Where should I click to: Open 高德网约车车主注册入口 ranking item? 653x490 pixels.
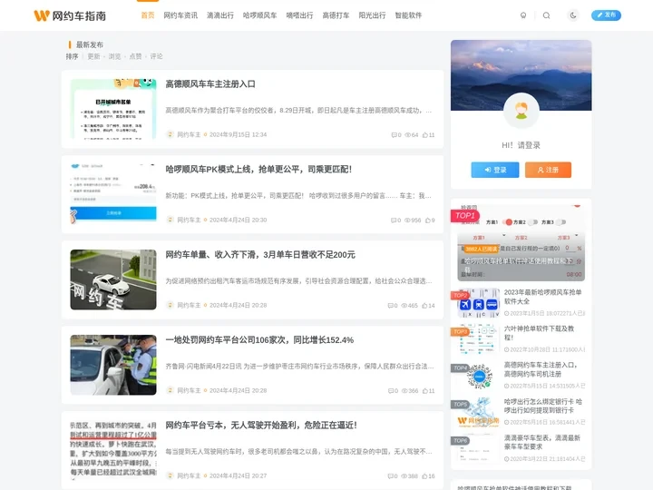pyautogui.click(x=541, y=369)
